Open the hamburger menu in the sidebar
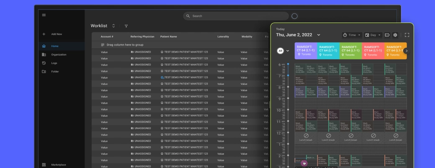The image size is (435, 168). click(x=44, y=15)
